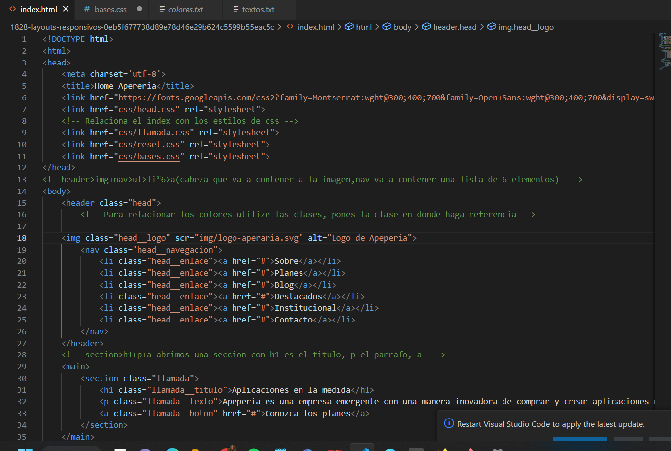Click line number 1 in the gutter
Viewport: 671px width, 451px height.
(x=24, y=39)
